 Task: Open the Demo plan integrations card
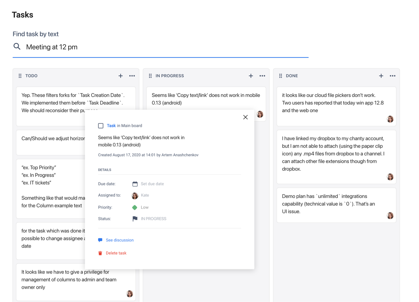[336, 205]
